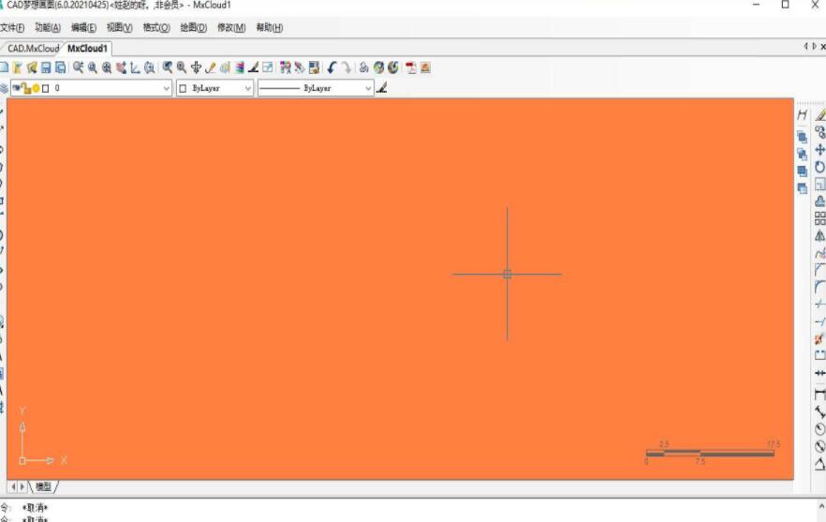Select the Pan hand tool
Image resolution: width=826 pixels, height=522 pixels.
coord(196,67)
